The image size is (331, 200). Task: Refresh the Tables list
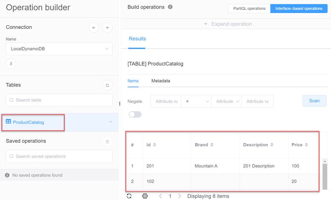coord(107,86)
